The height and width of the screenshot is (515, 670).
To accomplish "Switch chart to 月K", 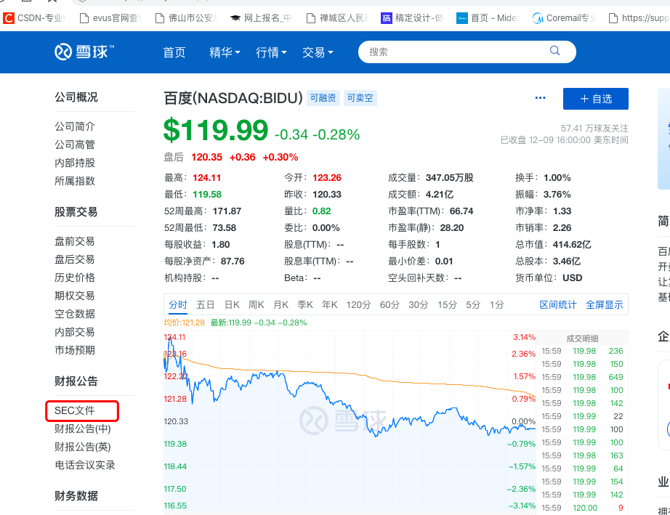I will tap(281, 304).
